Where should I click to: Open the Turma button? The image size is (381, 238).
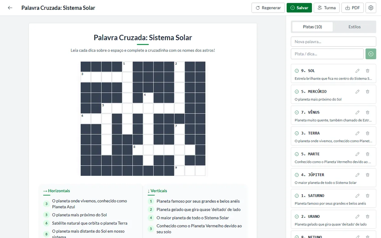point(327,8)
